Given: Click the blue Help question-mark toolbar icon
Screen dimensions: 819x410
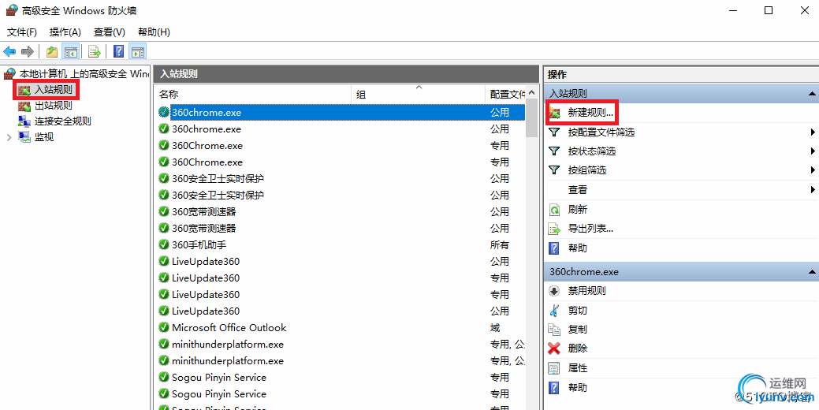Looking at the screenshot, I should click(x=119, y=51).
